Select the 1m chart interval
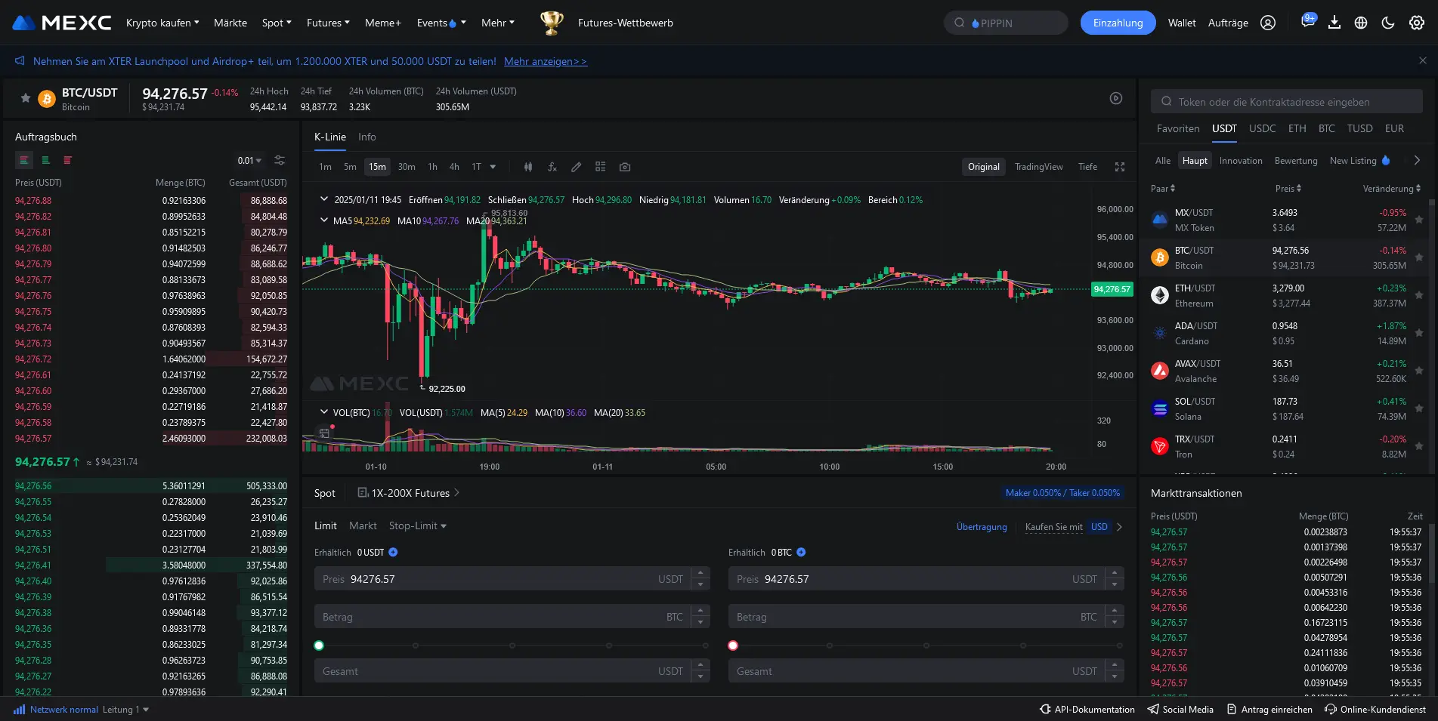Image resolution: width=1438 pixels, height=721 pixels. tap(325, 167)
